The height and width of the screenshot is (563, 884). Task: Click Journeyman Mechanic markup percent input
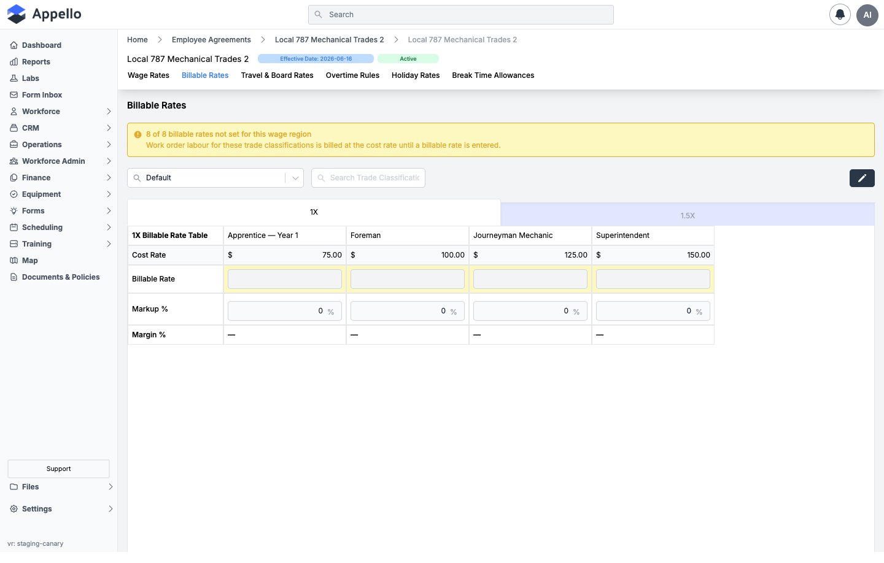pyautogui.click(x=530, y=311)
